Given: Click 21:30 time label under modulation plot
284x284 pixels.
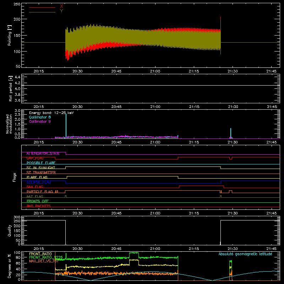Looking at the screenshot, I should (233, 142).
